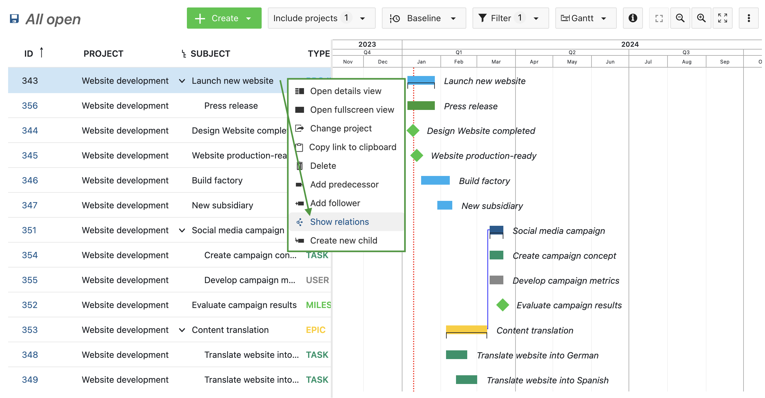The width and height of the screenshot is (765, 398).
Task: Click the information (i) icon
Action: (632, 19)
